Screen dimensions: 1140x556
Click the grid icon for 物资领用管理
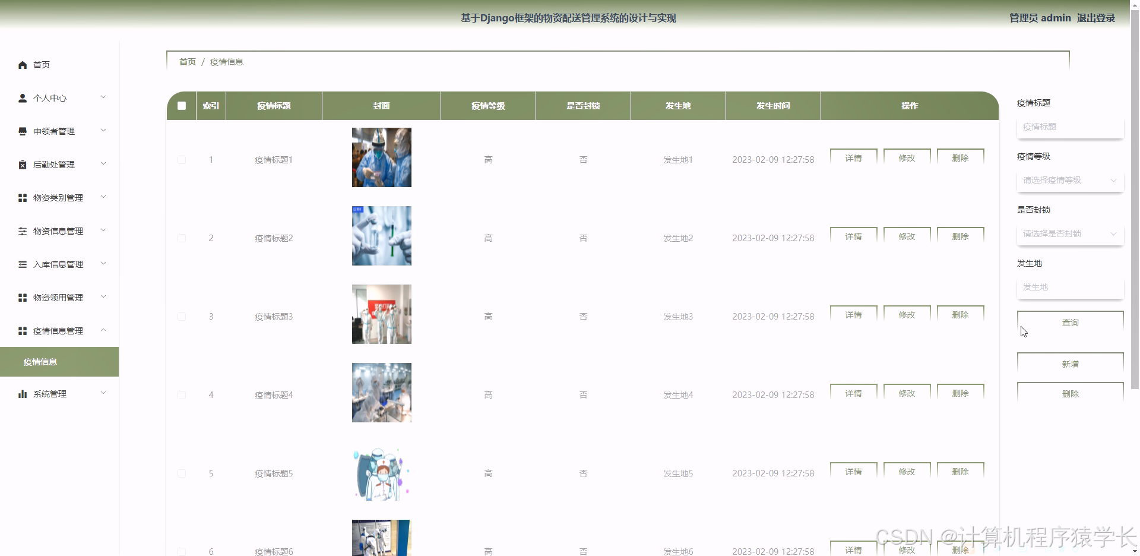pos(23,298)
